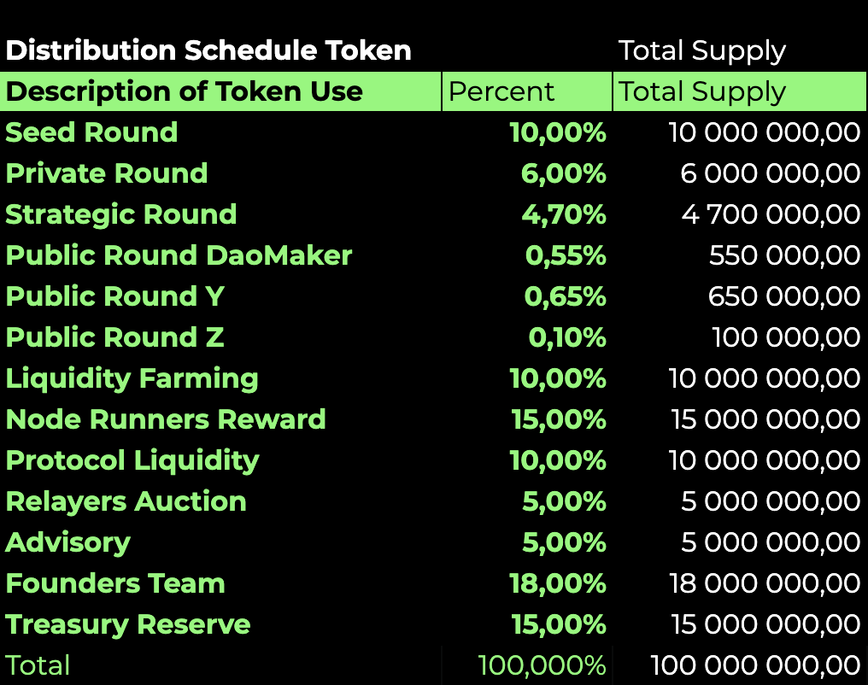The image size is (868, 685).
Task: Select the green Total Supply header cell
Action: [x=740, y=91]
